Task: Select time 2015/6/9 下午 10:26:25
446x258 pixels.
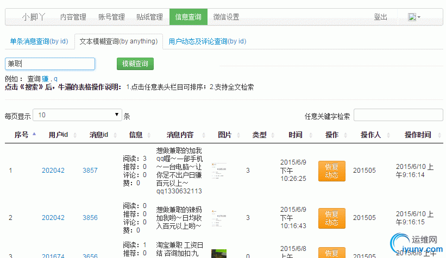Action: (x=293, y=171)
